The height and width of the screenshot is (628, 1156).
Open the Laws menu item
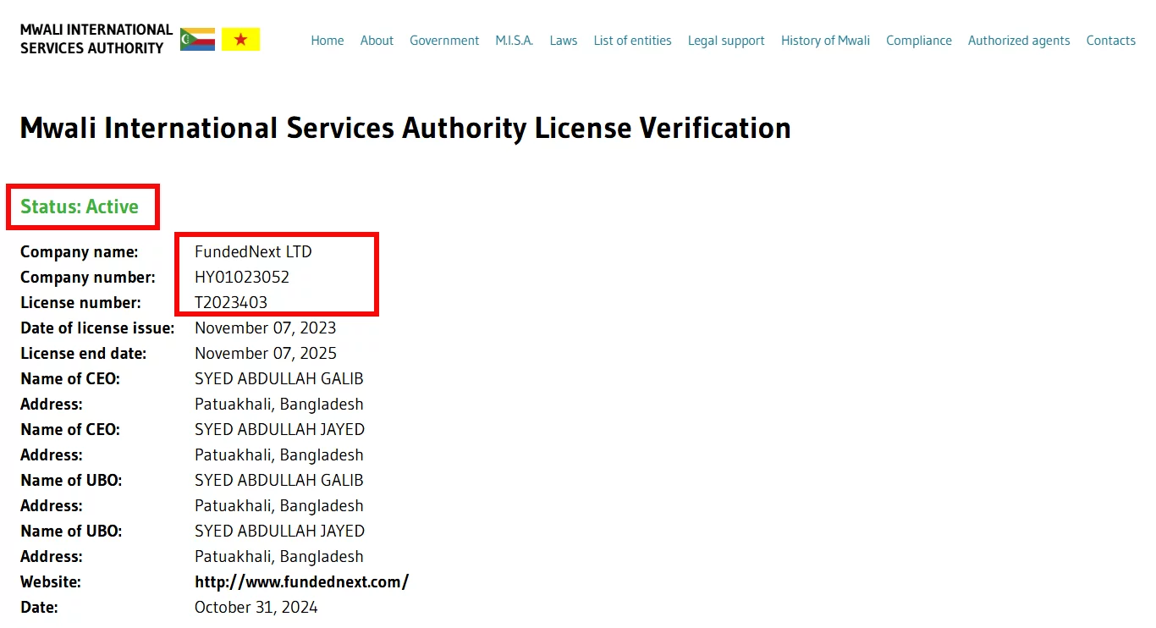564,40
